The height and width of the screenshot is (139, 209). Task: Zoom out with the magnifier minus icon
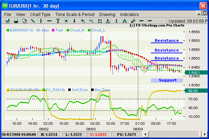tap(91, 21)
